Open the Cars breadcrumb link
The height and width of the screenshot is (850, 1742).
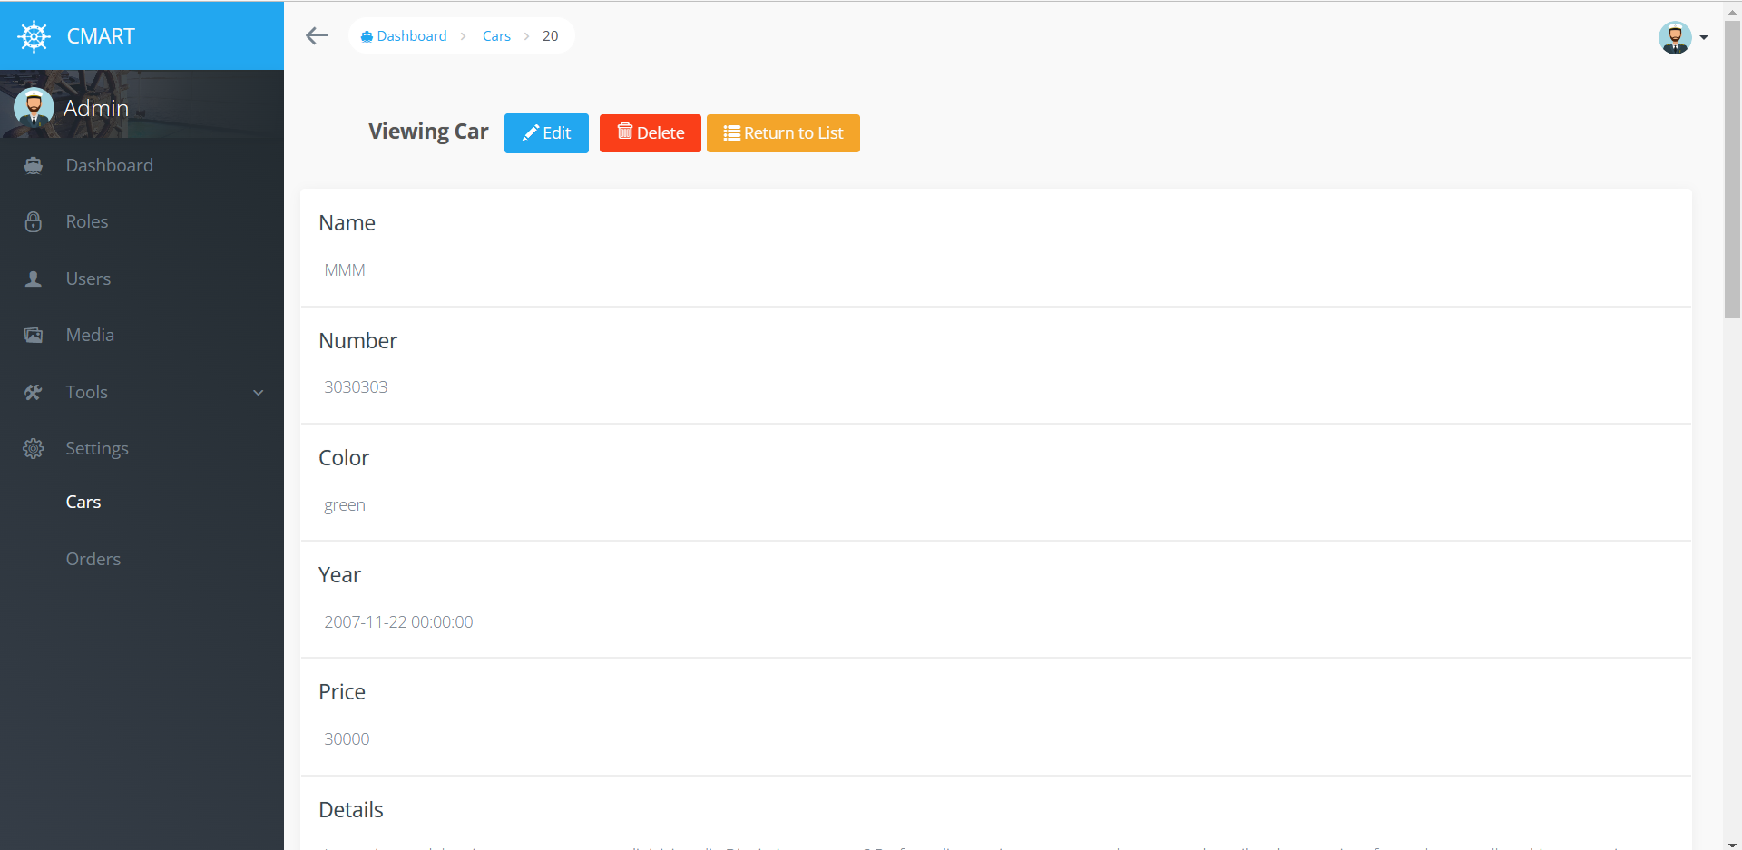(x=496, y=36)
